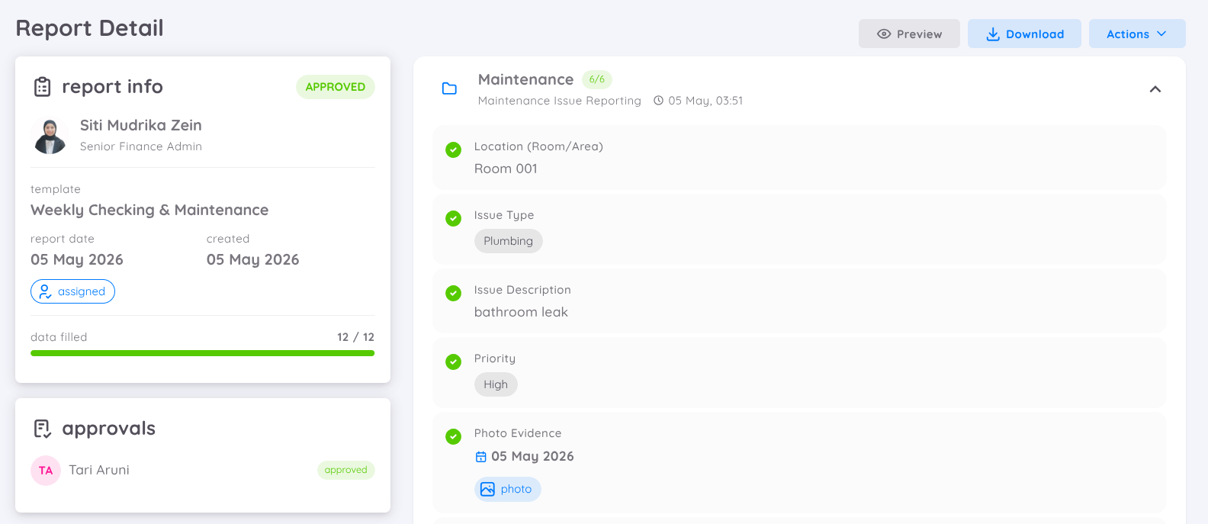
Task: Click the Maintenance section title
Action: coord(525,79)
